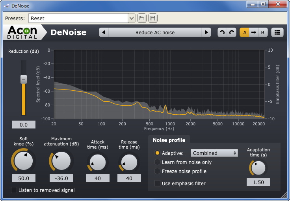Viewport: 290px width, 201px height.
Task: Switch to settings A
Action: [x=245, y=32]
